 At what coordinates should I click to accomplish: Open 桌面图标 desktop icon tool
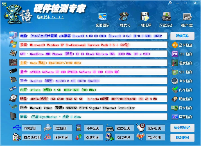pos(102,18)
